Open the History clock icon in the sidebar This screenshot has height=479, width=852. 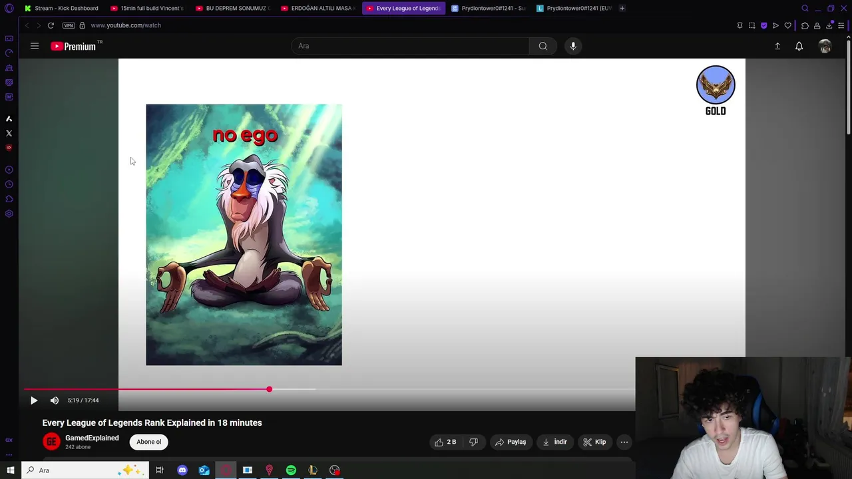coord(9,184)
